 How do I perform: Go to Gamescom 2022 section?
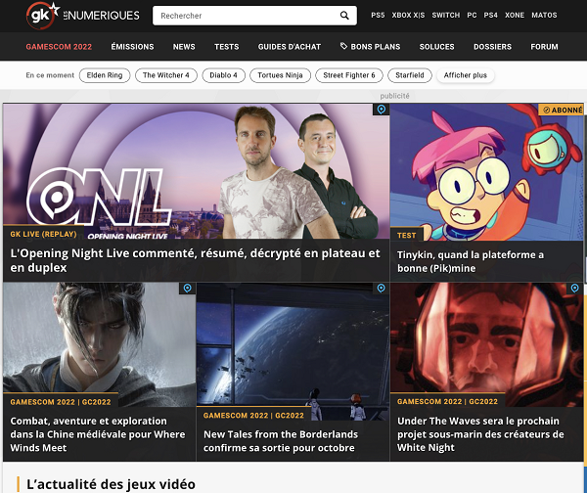pyautogui.click(x=59, y=47)
